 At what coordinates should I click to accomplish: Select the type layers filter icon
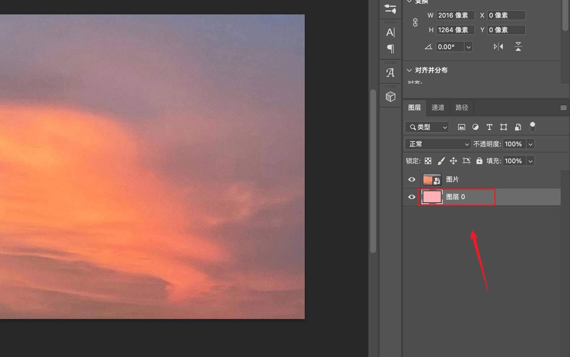click(x=490, y=127)
